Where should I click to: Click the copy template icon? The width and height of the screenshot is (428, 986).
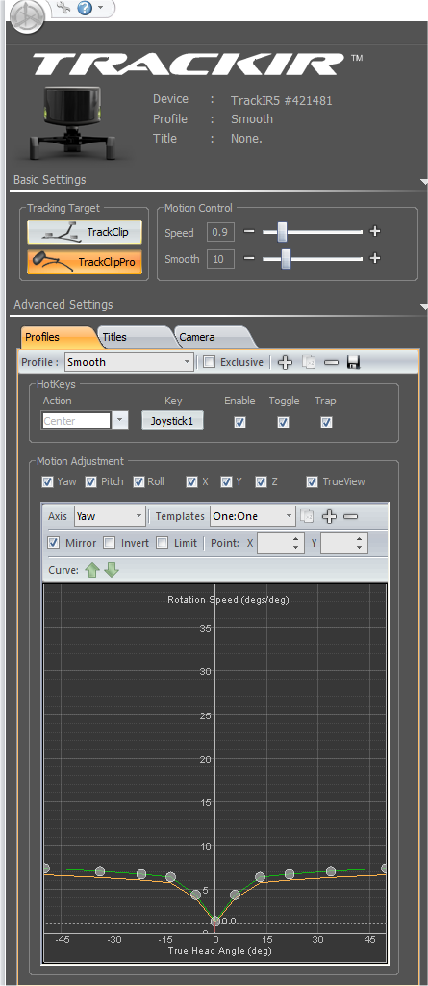[308, 516]
